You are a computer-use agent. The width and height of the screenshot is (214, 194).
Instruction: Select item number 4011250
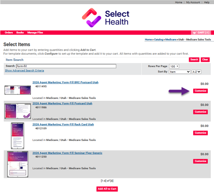pos(41,157)
